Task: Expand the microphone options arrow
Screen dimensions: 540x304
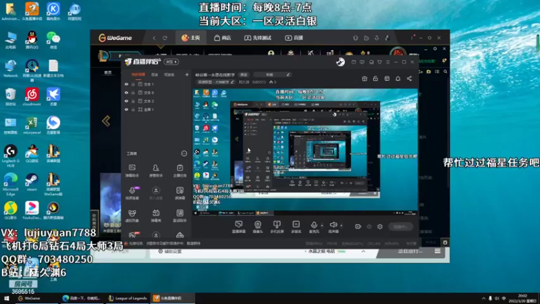Action: tap(322, 226)
